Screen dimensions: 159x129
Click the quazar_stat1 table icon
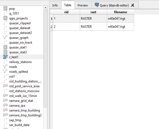[5, 47]
